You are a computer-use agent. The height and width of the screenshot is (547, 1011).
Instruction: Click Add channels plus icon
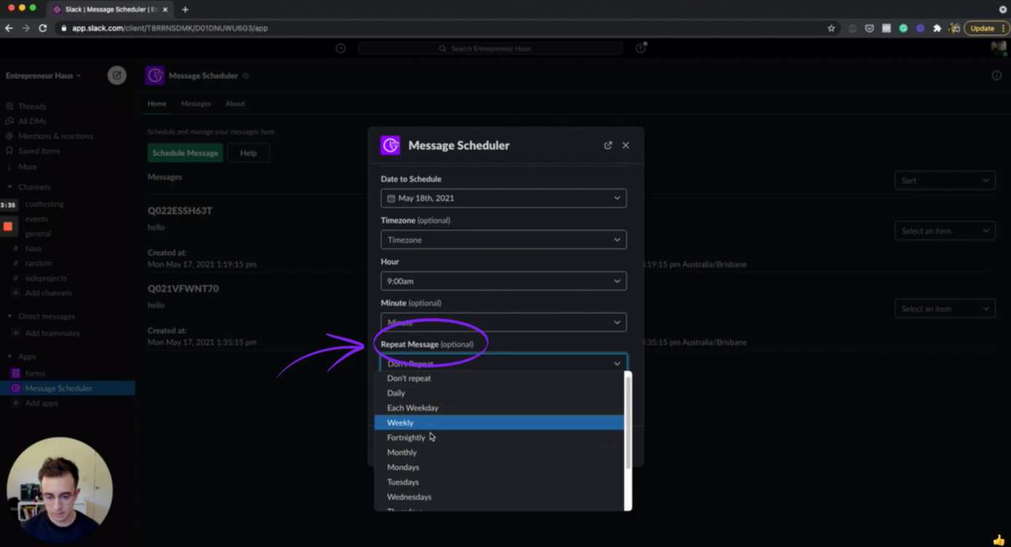pos(15,293)
